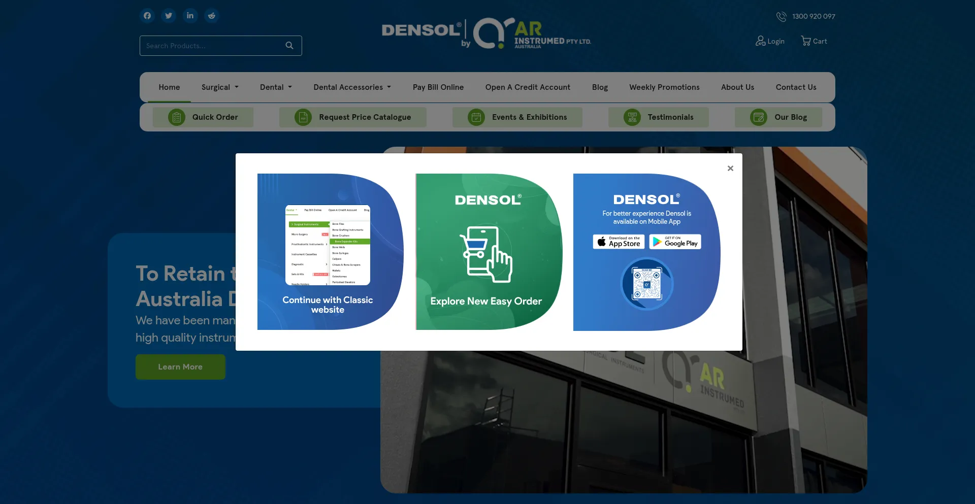The width and height of the screenshot is (975, 504).
Task: Tap the QR code in popup
Action: click(x=646, y=284)
